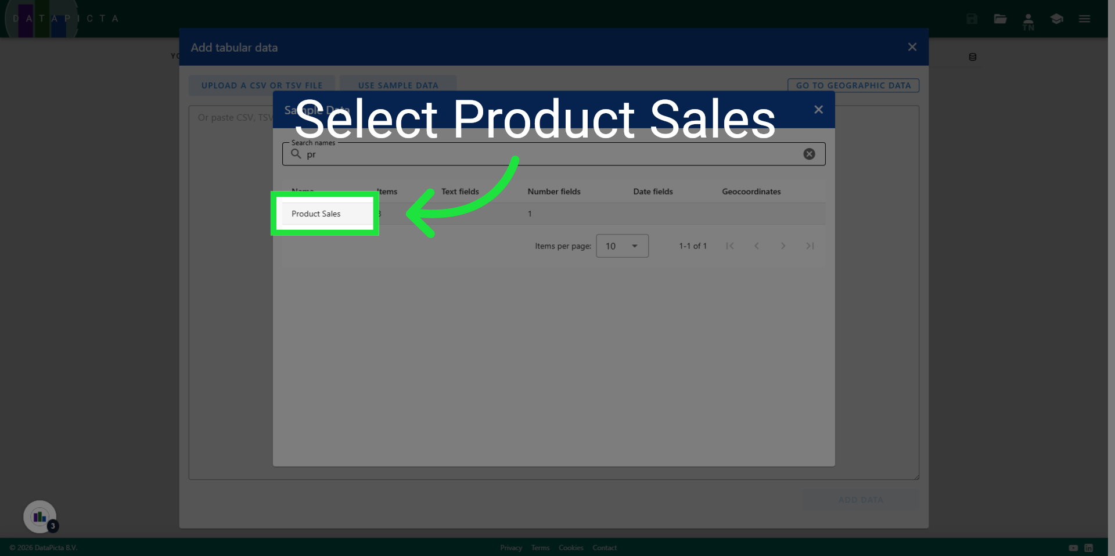
Task: Open the hamburger menu
Action: [1084, 19]
